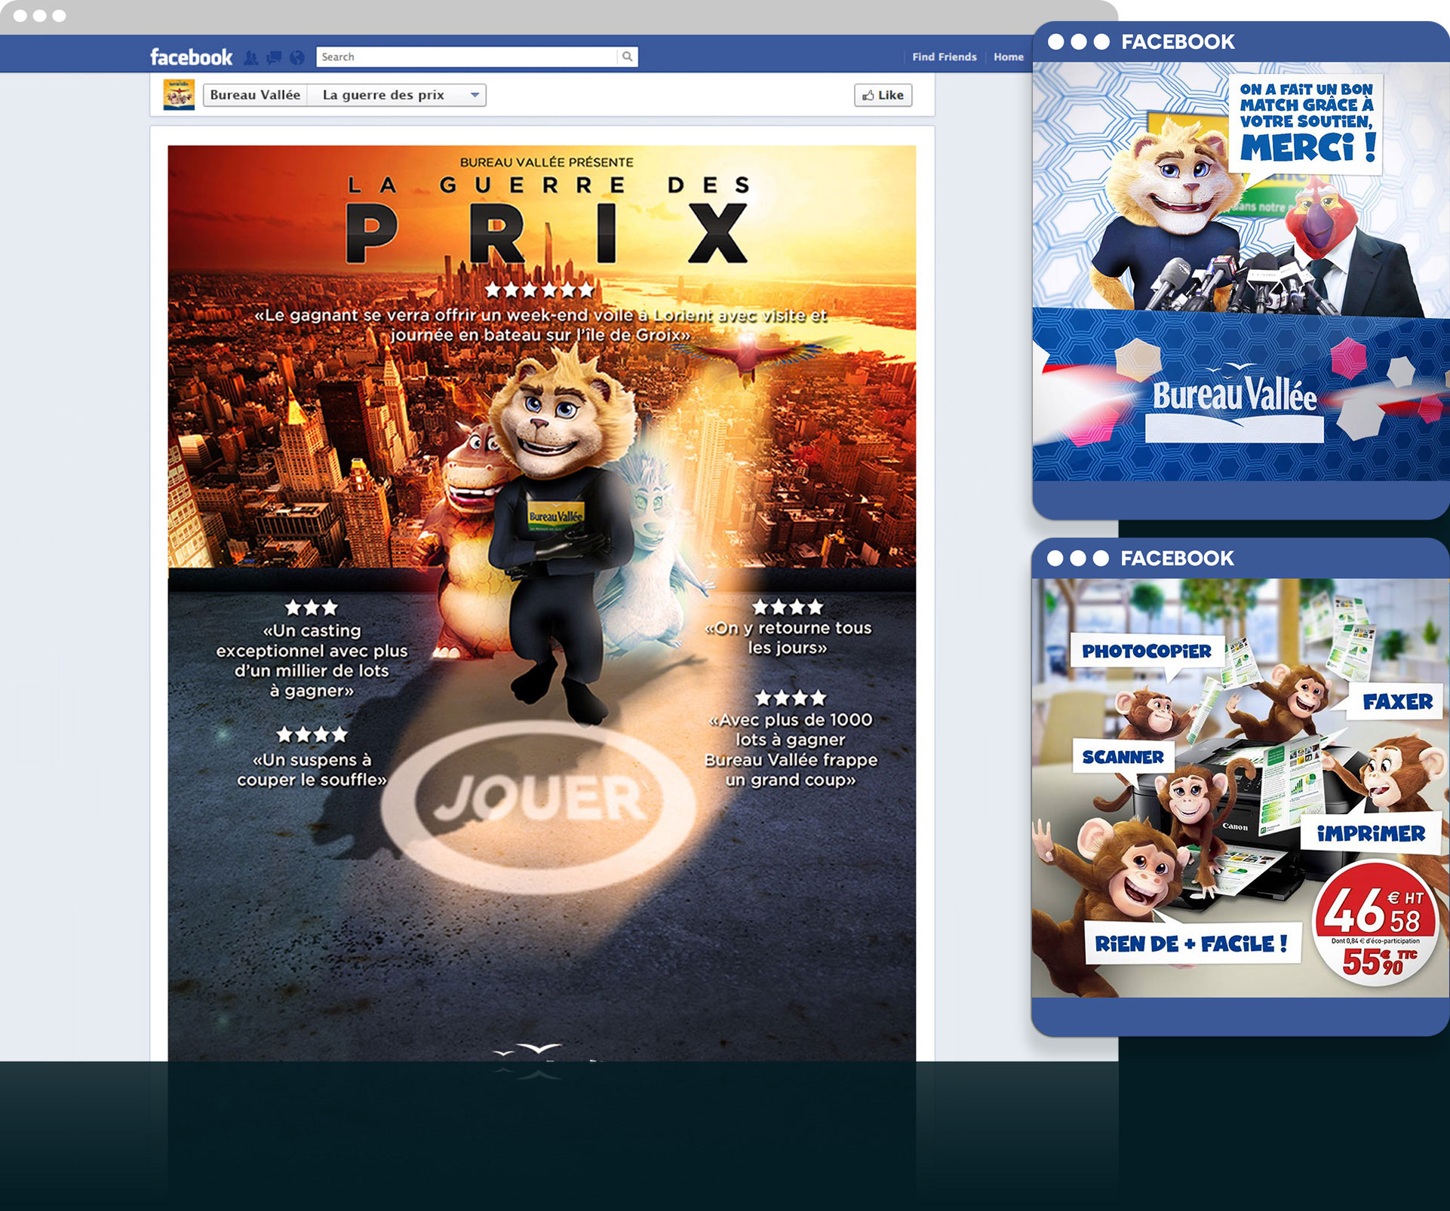Open the friend requests icon

click(251, 57)
